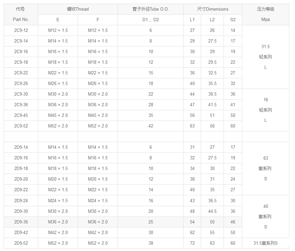Select the L2 sub-header cell
The image size is (295, 251).
click(212, 20)
